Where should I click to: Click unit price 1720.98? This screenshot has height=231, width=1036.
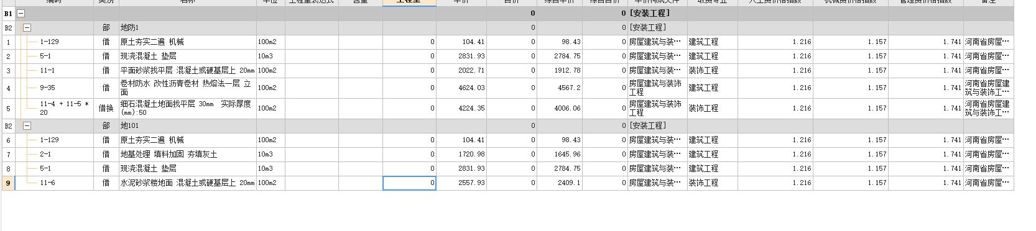tap(471, 155)
